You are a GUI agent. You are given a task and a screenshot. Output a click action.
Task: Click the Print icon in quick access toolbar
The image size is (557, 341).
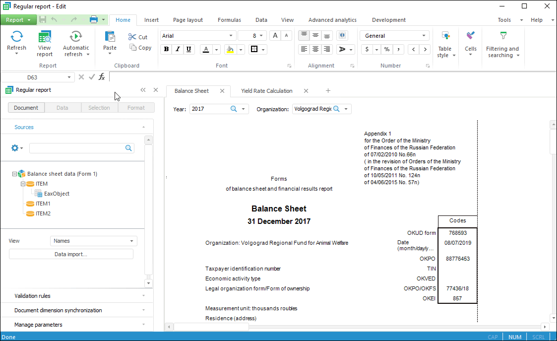93,20
